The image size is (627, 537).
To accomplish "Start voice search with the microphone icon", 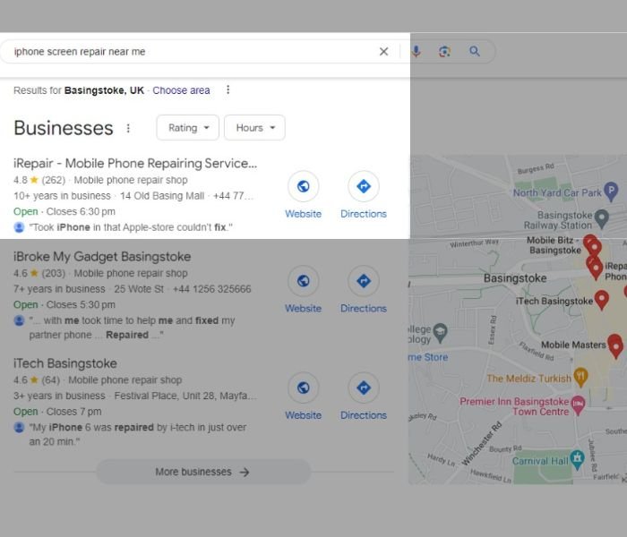I will pyautogui.click(x=416, y=52).
